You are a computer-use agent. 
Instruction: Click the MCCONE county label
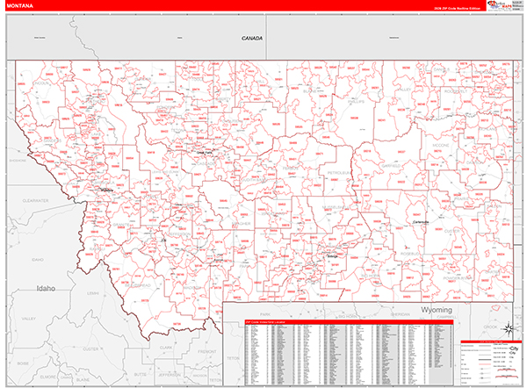[441, 145]
